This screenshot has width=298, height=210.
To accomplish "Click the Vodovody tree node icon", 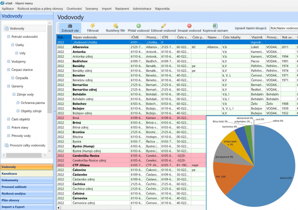I will tap(7, 28).
